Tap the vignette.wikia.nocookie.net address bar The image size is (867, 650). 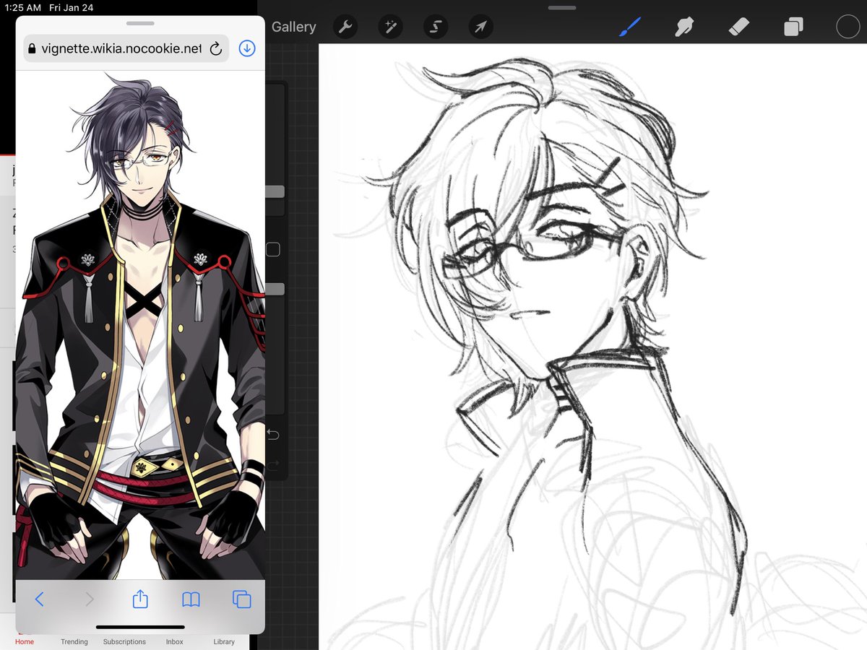coord(123,48)
